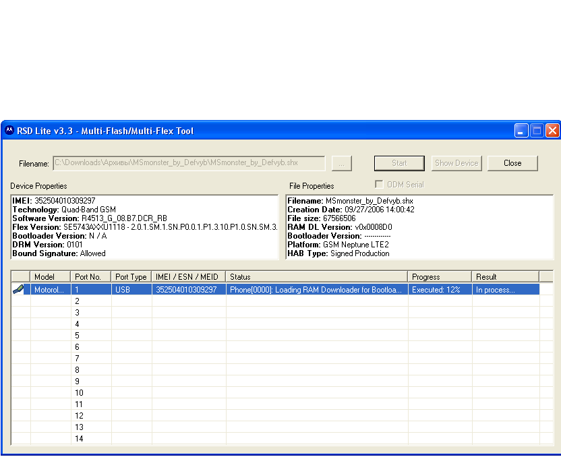Click the Start button
The height and width of the screenshot is (457, 561).
[x=399, y=163]
